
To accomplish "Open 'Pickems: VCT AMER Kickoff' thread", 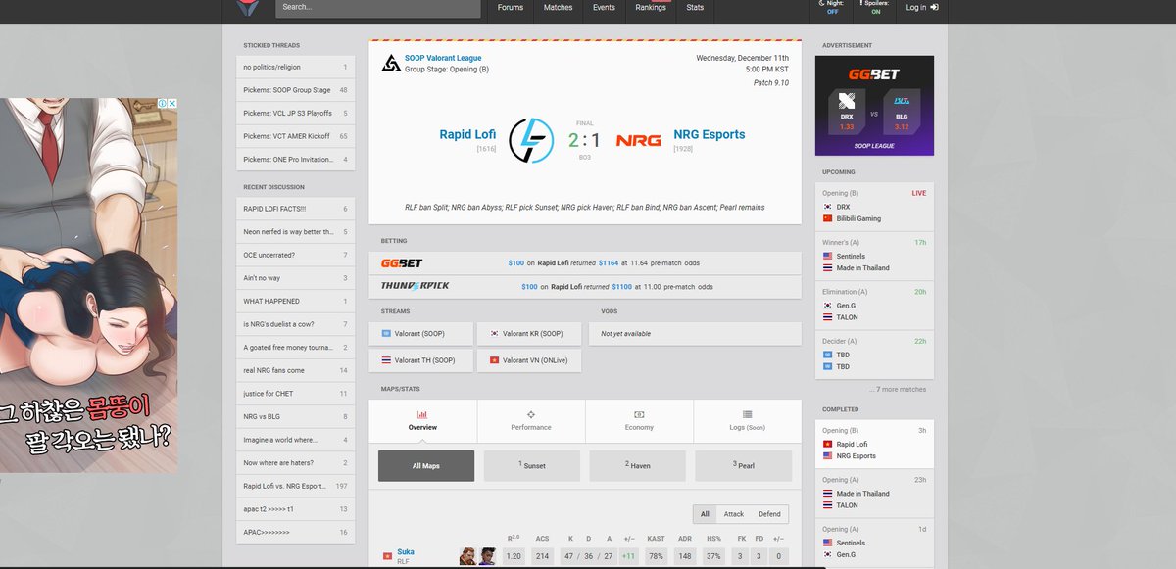I will (x=295, y=136).
